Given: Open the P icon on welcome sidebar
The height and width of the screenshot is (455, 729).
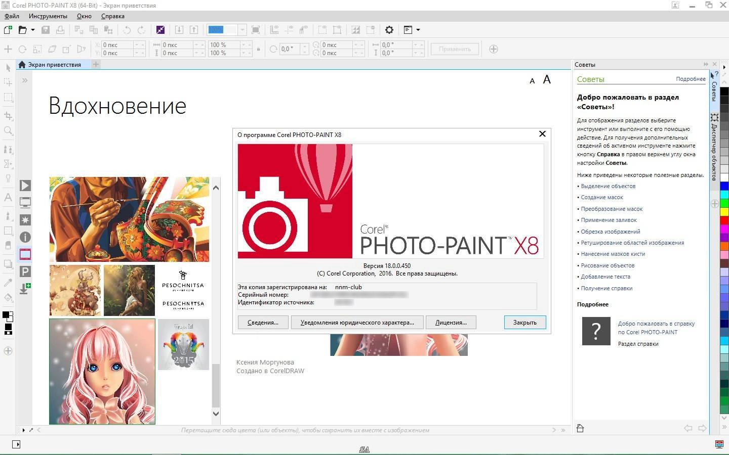Looking at the screenshot, I should pos(25,271).
